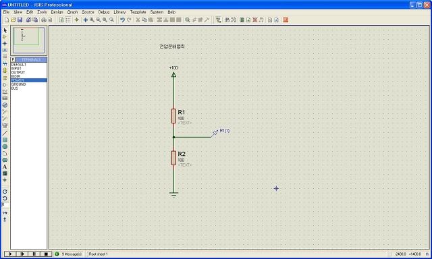Select DEFAULT in the terminals list
Image resolution: width=432 pixels, height=259 pixels.
pos(28,64)
